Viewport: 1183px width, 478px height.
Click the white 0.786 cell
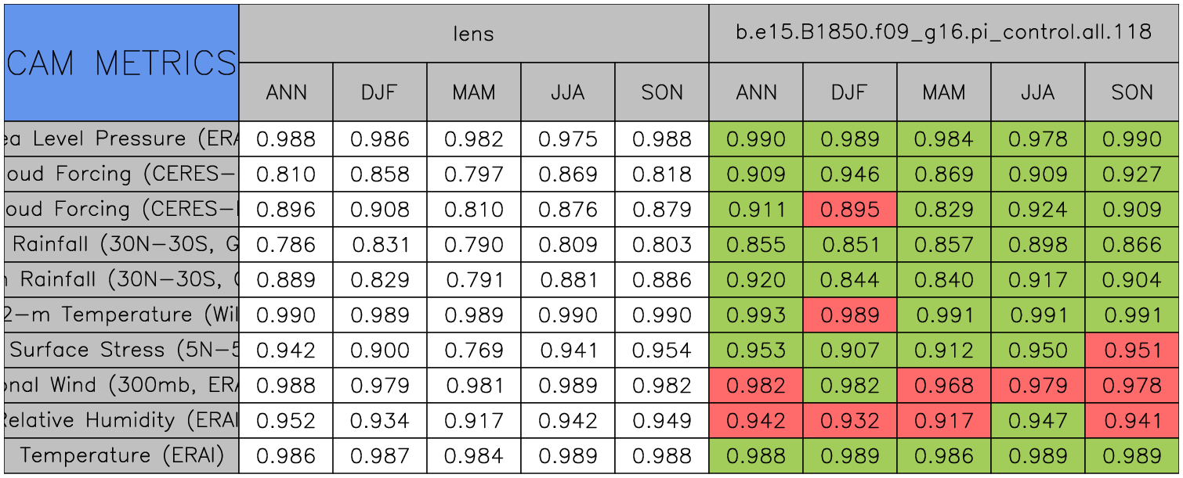click(286, 245)
